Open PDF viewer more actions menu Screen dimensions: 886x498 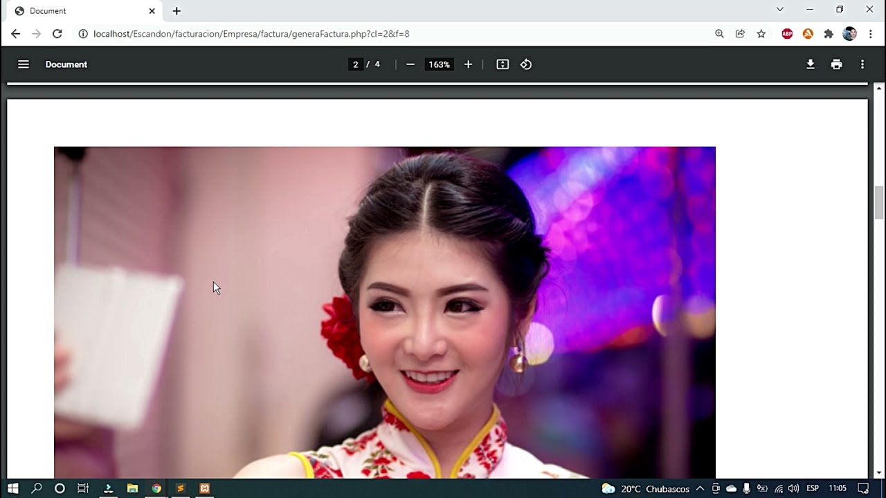tap(862, 64)
